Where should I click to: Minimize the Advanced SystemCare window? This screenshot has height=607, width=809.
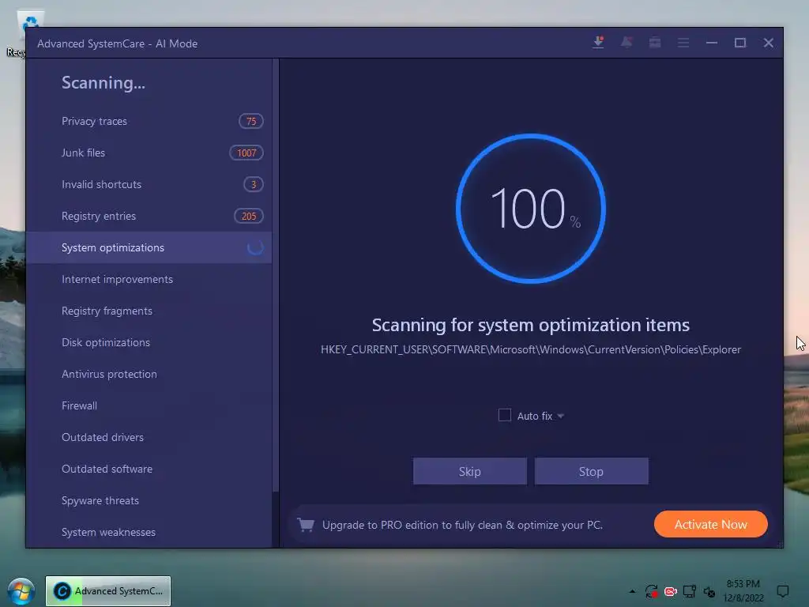712,43
